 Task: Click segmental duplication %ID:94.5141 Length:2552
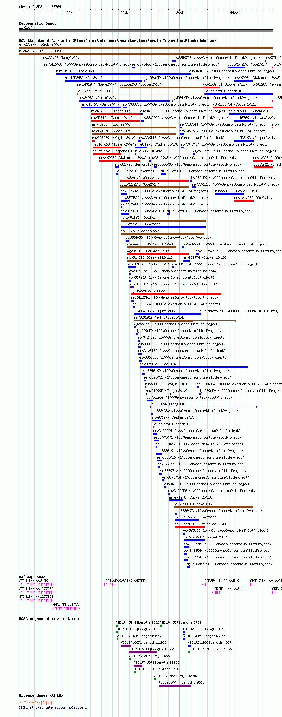click(x=117, y=626)
